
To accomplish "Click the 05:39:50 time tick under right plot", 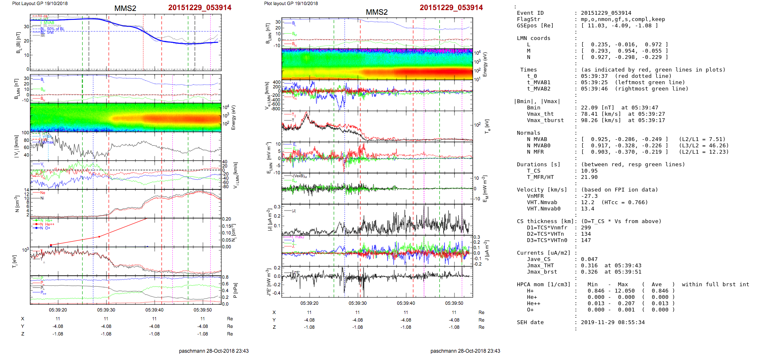I will (454, 303).
